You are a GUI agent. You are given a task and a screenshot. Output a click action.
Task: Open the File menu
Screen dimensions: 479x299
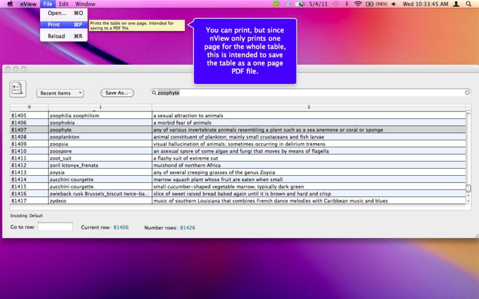coord(48,4)
